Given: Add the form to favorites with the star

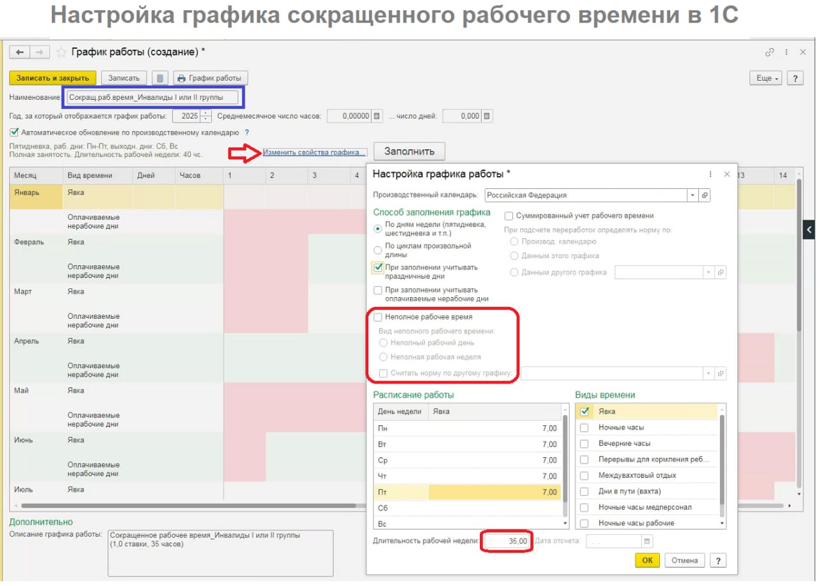Looking at the screenshot, I should [x=61, y=52].
